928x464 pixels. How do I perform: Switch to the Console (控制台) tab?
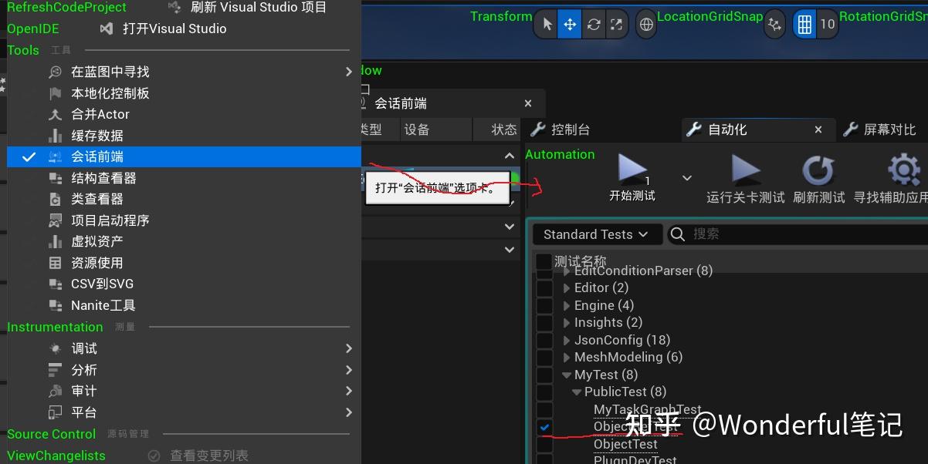(561, 129)
